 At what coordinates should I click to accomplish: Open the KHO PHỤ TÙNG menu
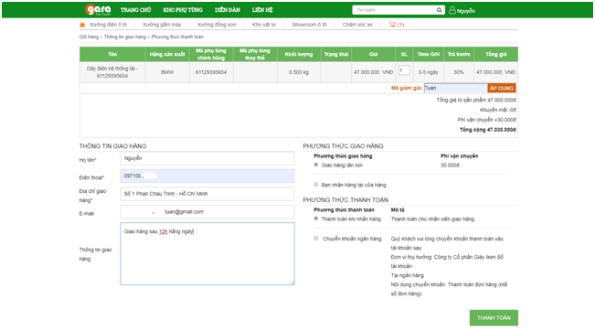tap(183, 10)
